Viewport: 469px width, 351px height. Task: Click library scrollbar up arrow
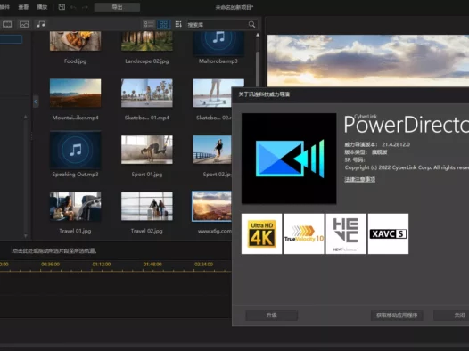258,36
